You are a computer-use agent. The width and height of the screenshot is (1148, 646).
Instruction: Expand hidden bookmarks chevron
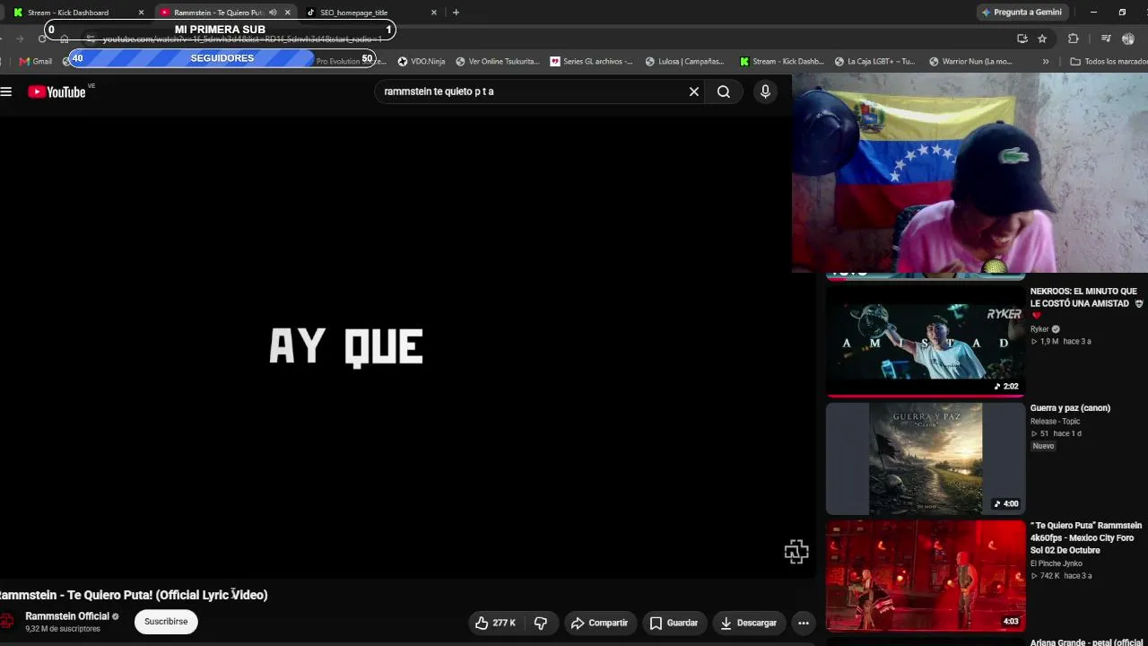[x=1045, y=61]
